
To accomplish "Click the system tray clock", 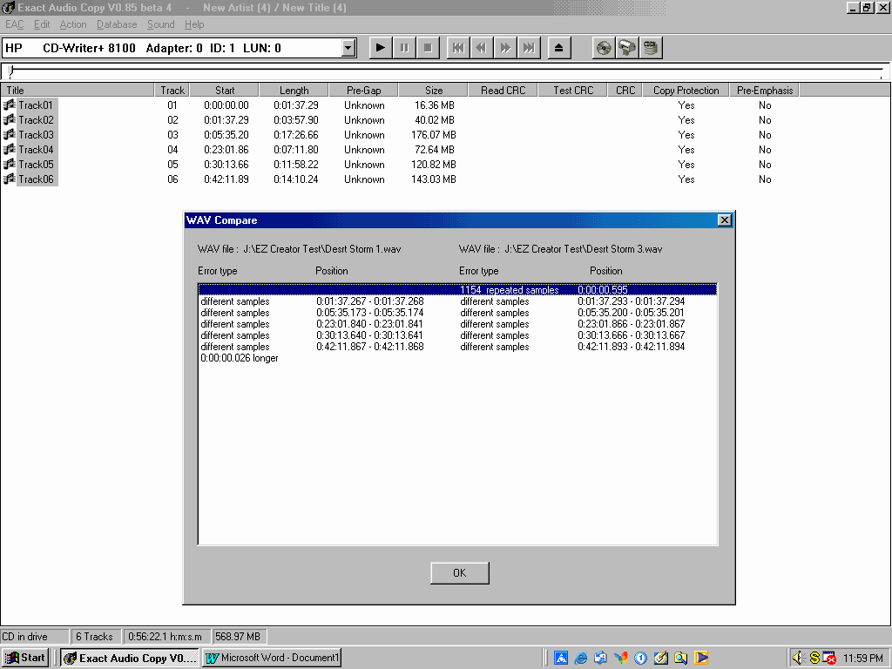I will (863, 659).
